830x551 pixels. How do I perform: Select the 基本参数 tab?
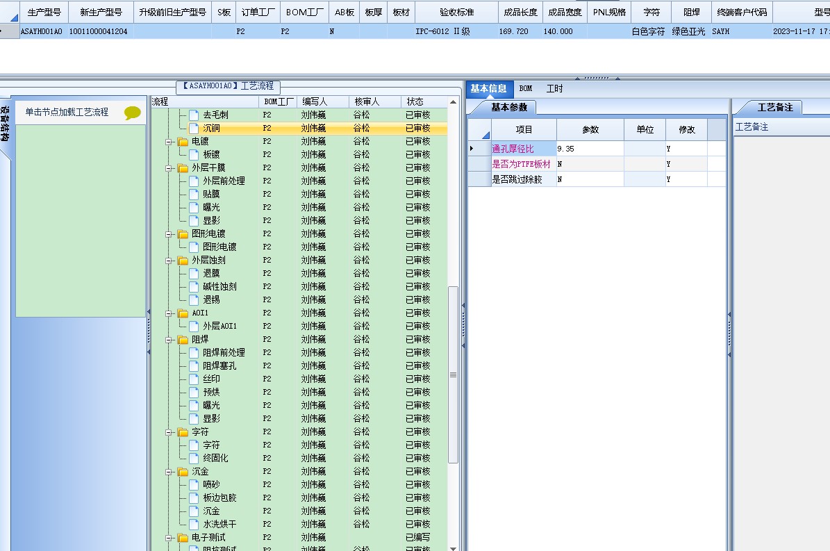tap(508, 108)
